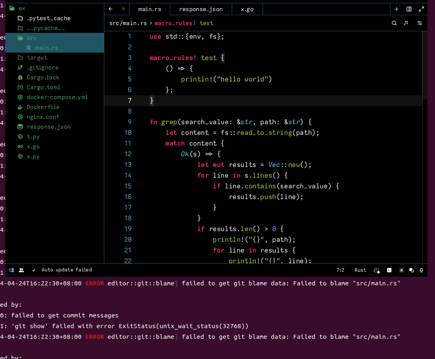
Task: Toggle the project panel icon
Action: [x=12, y=270]
